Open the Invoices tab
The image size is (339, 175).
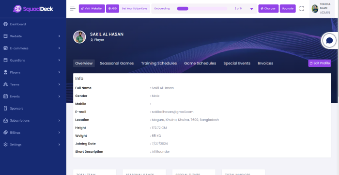(265, 64)
